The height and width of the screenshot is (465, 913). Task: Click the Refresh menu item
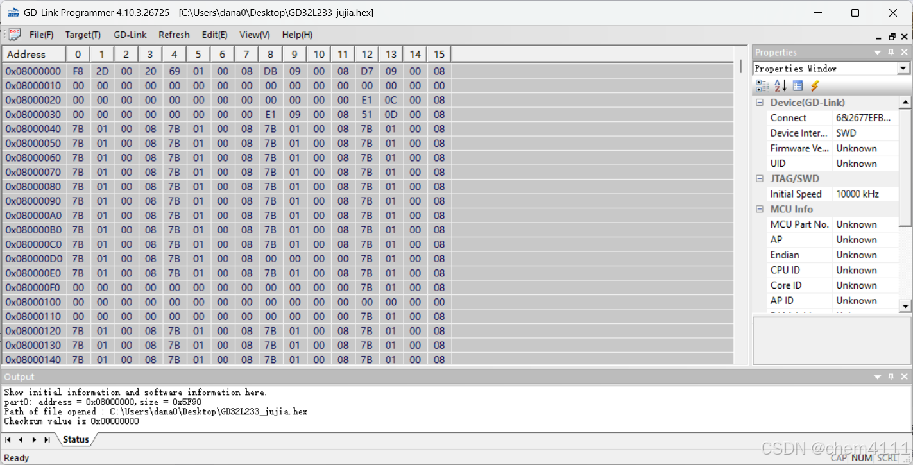coord(174,35)
